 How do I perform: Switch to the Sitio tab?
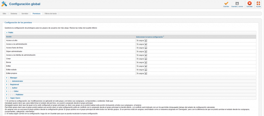[x=4, y=14]
